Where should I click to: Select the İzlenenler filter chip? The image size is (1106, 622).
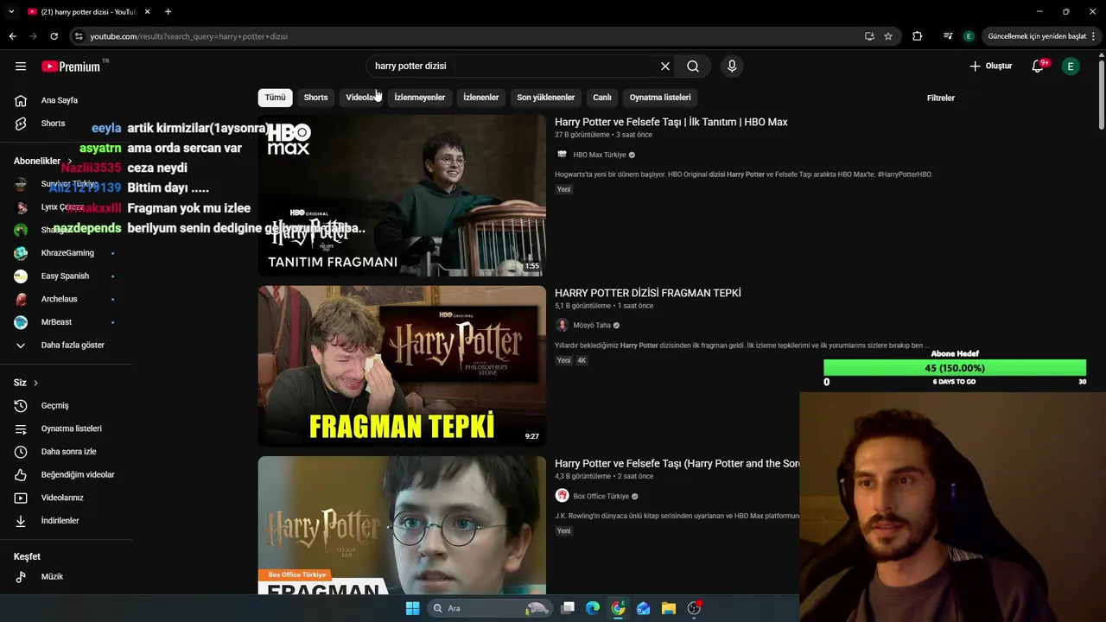(x=480, y=98)
